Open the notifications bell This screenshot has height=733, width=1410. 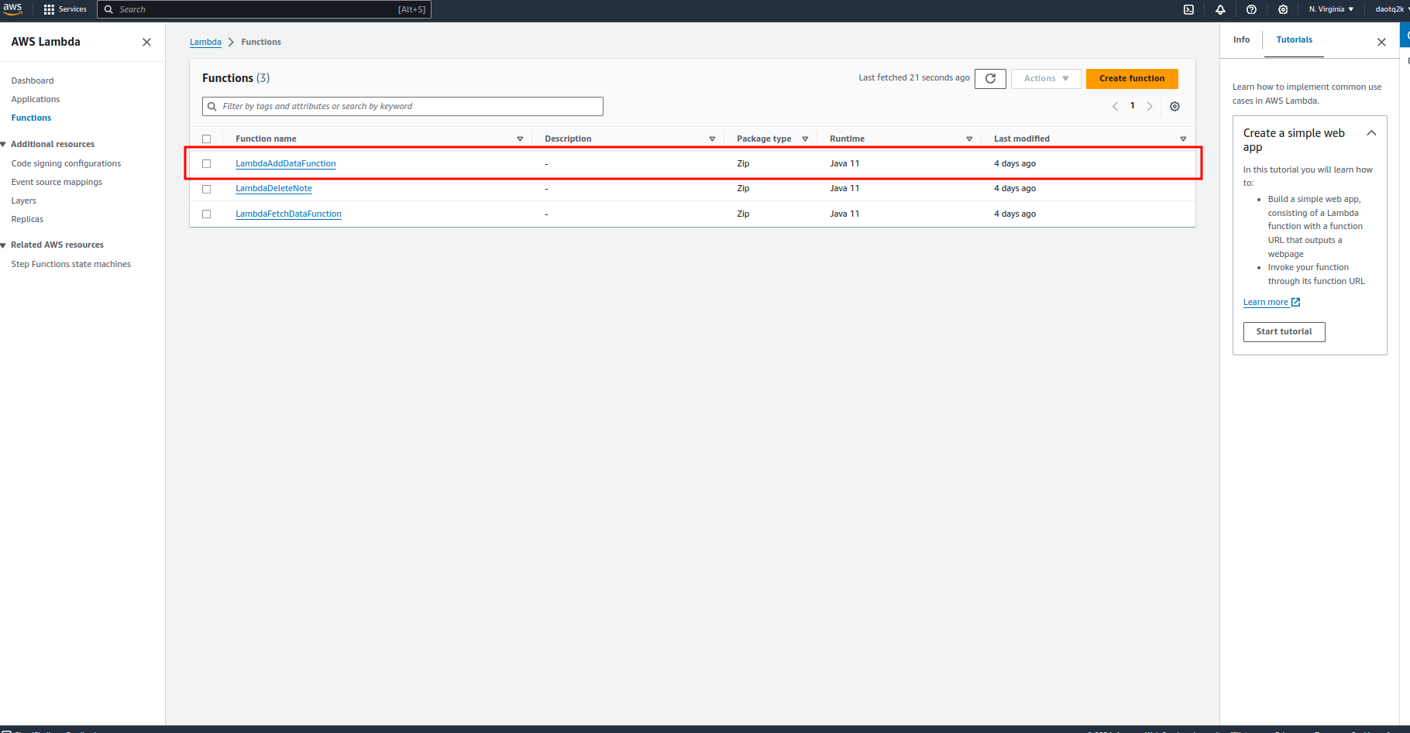pos(1220,9)
